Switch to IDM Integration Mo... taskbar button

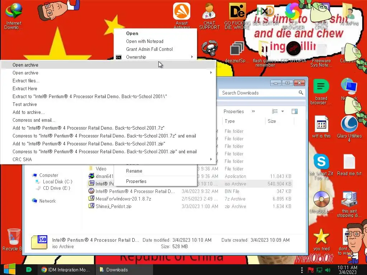click(66, 270)
